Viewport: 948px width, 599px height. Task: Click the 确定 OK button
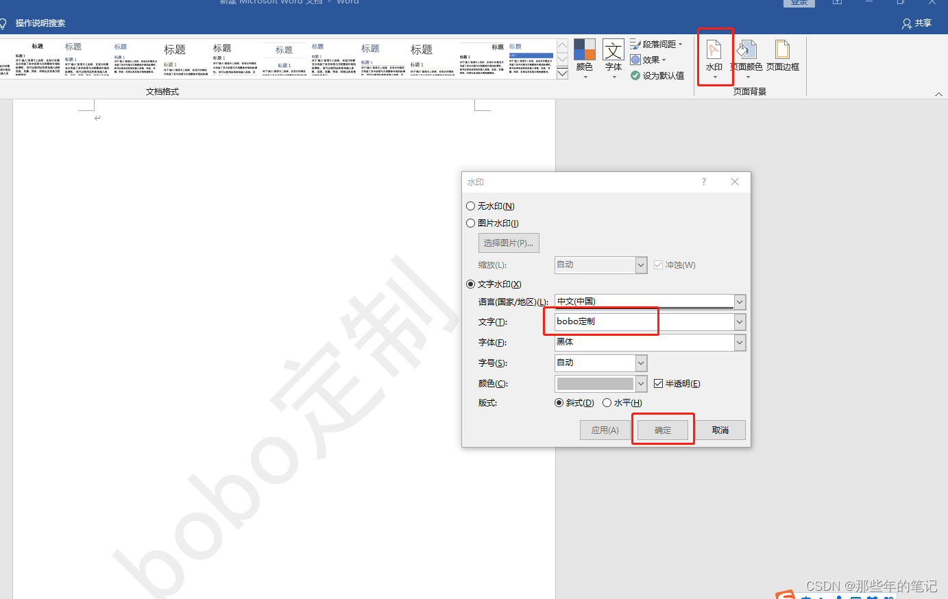point(663,430)
